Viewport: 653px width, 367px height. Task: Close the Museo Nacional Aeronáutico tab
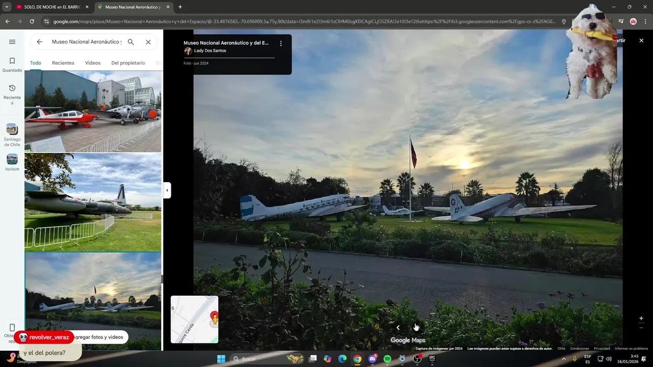pos(168,7)
